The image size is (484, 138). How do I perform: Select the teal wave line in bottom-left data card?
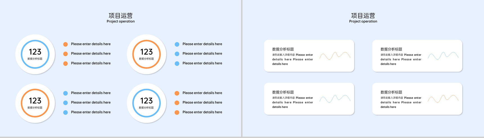click(335, 99)
